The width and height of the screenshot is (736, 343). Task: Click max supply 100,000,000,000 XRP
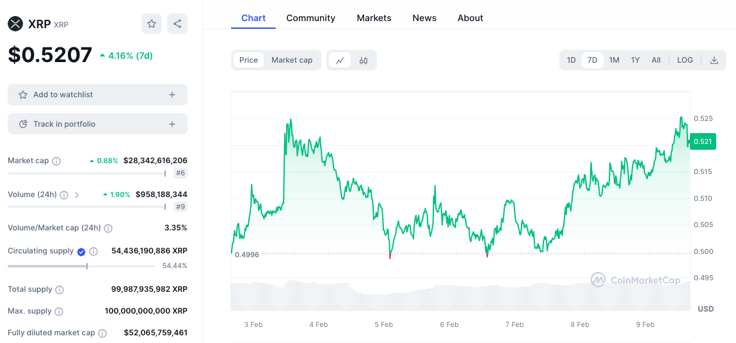(146, 311)
